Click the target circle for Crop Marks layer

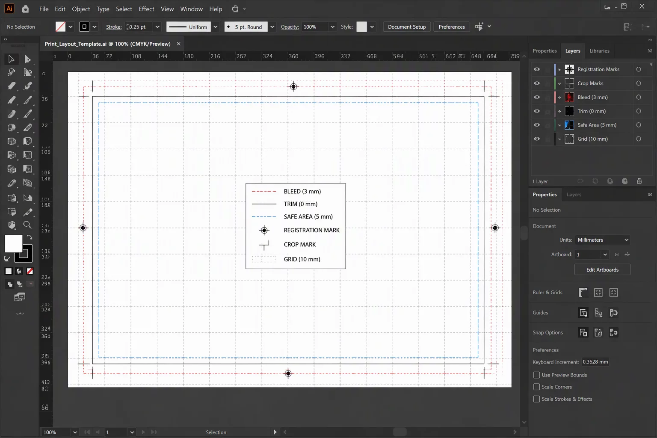pos(639,83)
